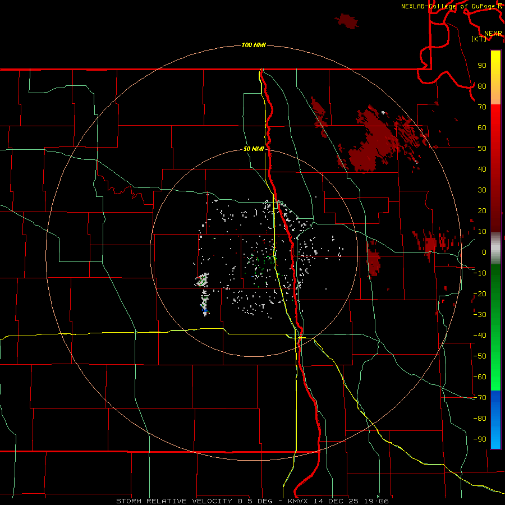
Task: Click the 60 value on the velocity scale
Action: pyautogui.click(x=482, y=127)
